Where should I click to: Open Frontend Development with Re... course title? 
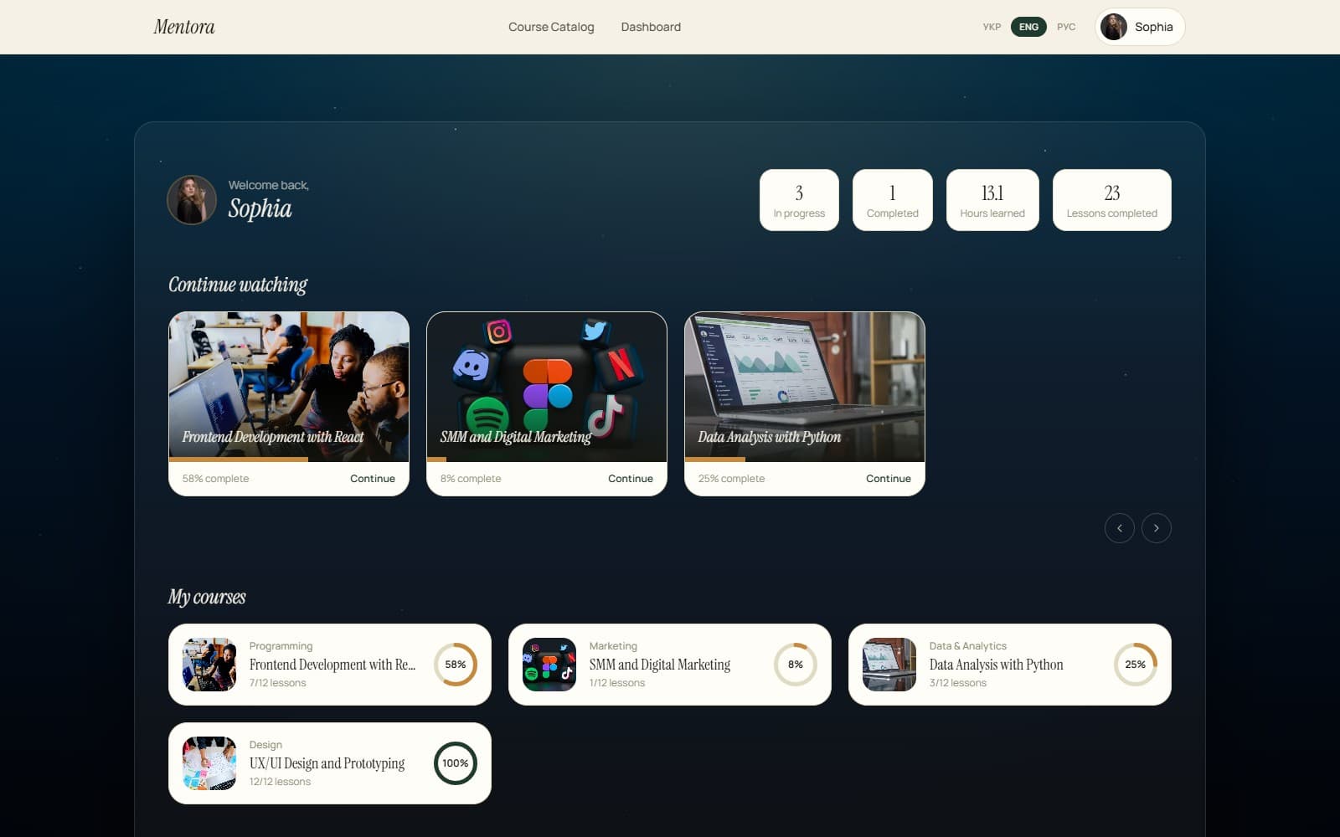click(x=332, y=665)
